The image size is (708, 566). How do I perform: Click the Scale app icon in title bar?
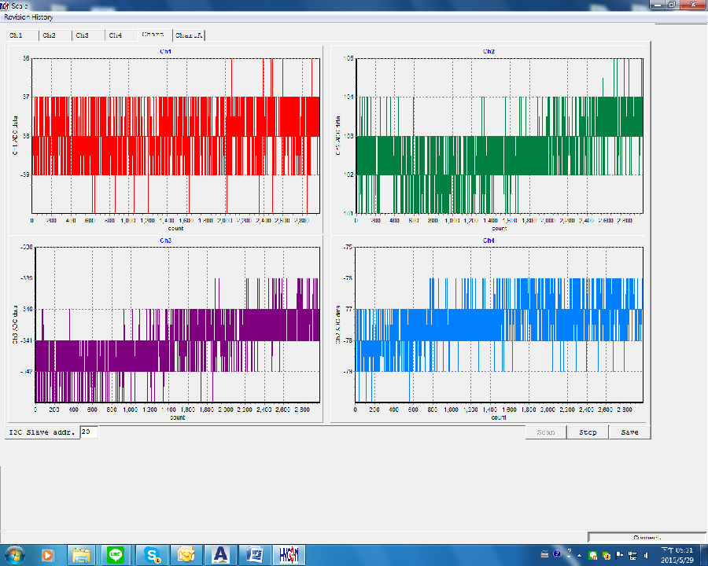tap(5, 6)
